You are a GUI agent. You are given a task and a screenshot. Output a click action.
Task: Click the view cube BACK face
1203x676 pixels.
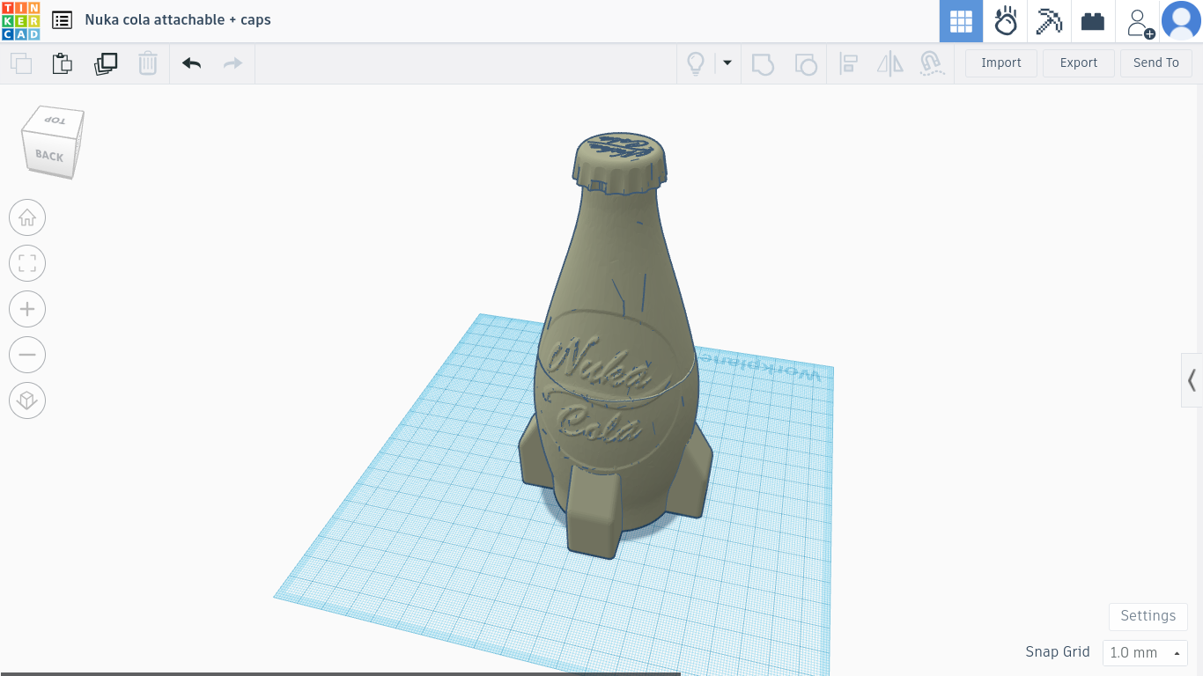[49, 156]
